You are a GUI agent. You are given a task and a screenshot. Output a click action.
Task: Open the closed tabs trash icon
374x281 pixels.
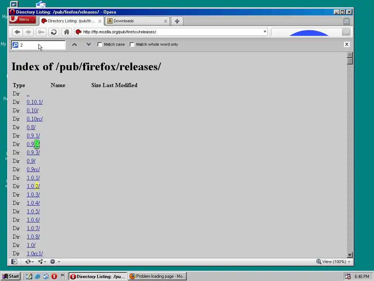(347, 21)
